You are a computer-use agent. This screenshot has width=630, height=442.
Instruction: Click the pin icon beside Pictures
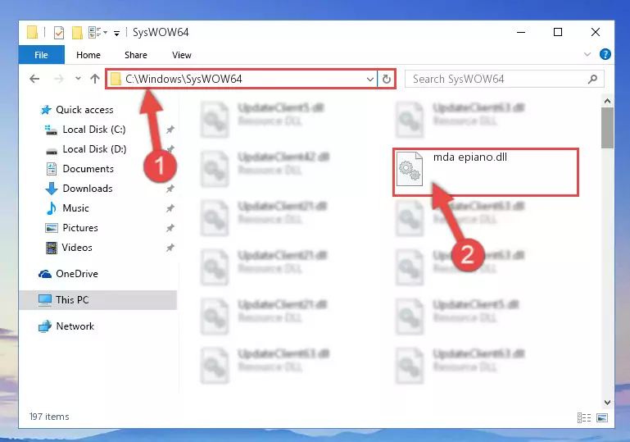click(170, 228)
